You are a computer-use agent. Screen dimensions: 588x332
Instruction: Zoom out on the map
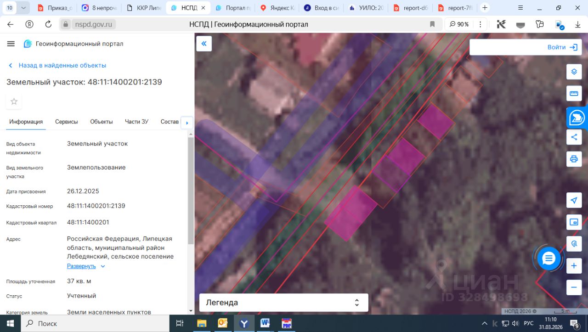click(x=574, y=287)
